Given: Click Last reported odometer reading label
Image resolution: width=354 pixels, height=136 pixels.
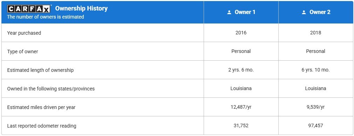Looking at the screenshot, I should [42, 126].
